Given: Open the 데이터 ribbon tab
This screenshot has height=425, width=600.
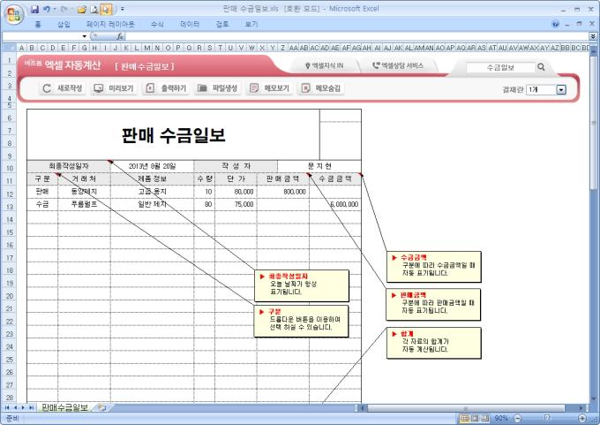Looking at the screenshot, I should pyautogui.click(x=190, y=24).
